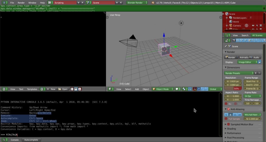266x142 pixels.
Task: Open the Render menu in top bar
Action: [21, 3]
